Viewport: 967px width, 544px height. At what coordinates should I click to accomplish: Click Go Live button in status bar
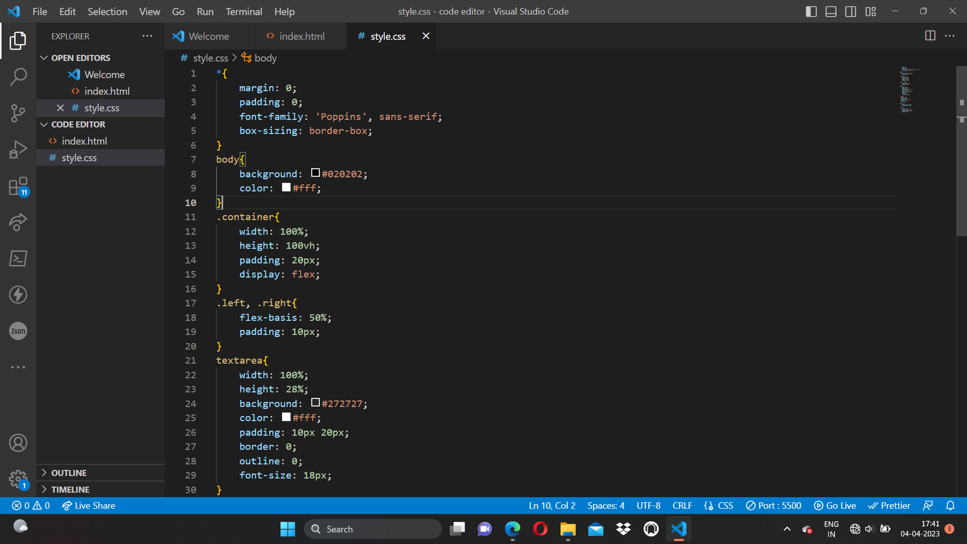coord(835,505)
